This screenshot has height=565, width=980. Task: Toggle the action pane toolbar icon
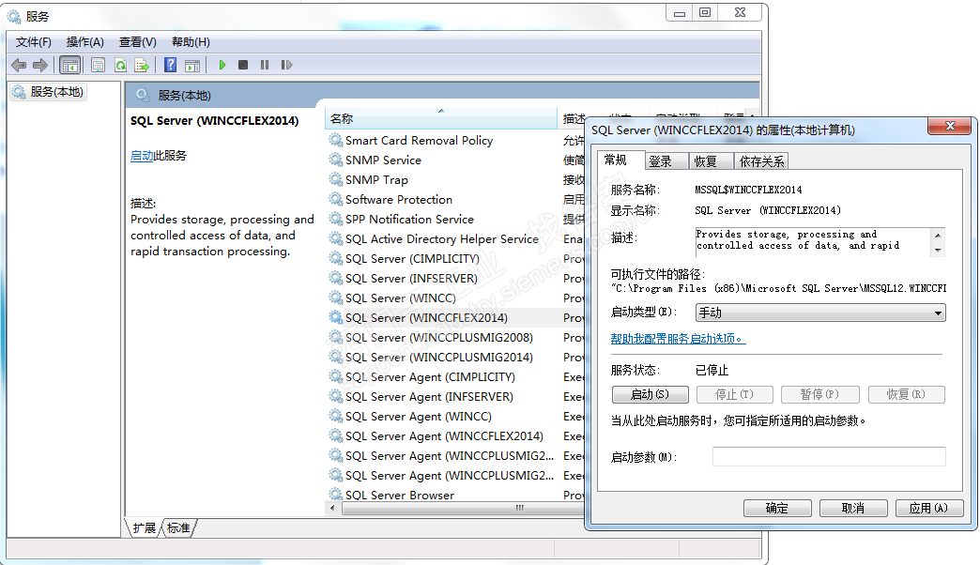tap(192, 65)
